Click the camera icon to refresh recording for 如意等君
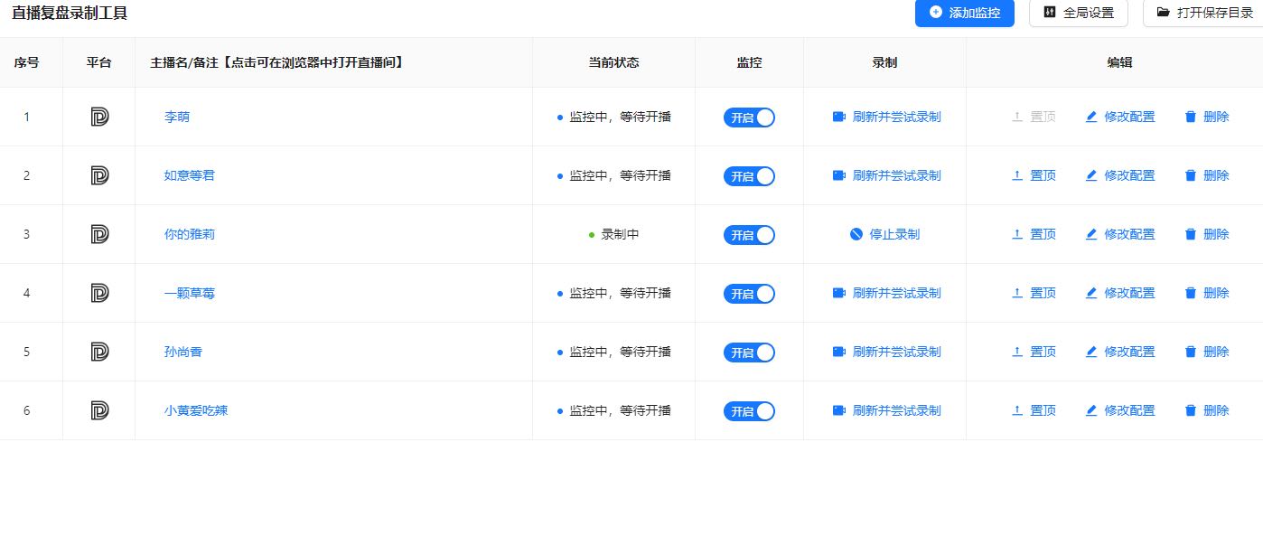1263x536 pixels. [x=838, y=175]
